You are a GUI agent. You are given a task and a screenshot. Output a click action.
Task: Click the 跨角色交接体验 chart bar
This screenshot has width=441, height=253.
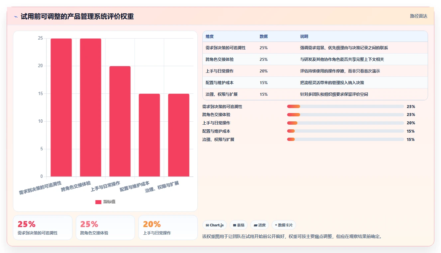(90, 107)
